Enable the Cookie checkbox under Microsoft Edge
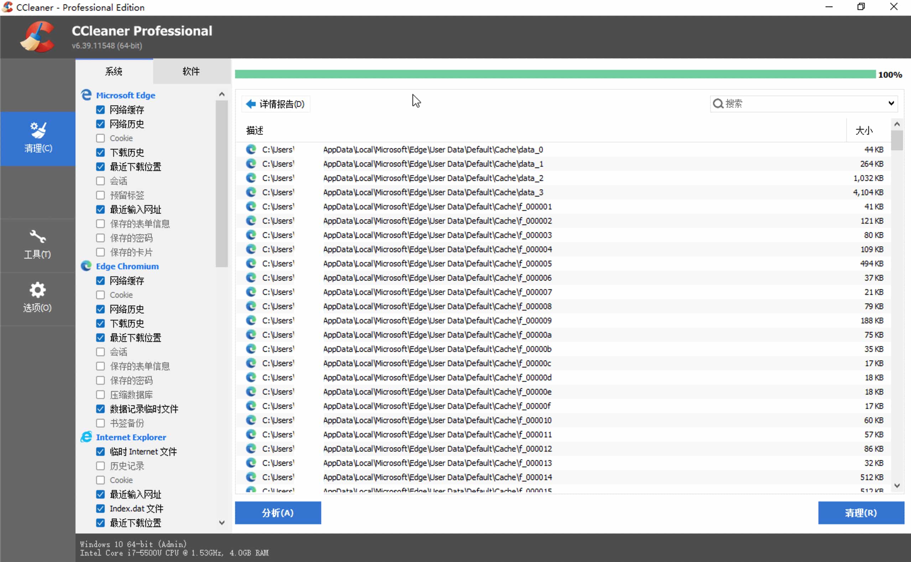Viewport: 911px width, 562px height. [100, 138]
